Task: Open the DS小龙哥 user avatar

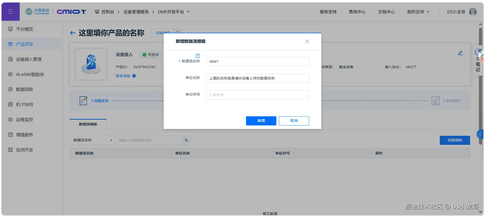Action: tap(473, 12)
